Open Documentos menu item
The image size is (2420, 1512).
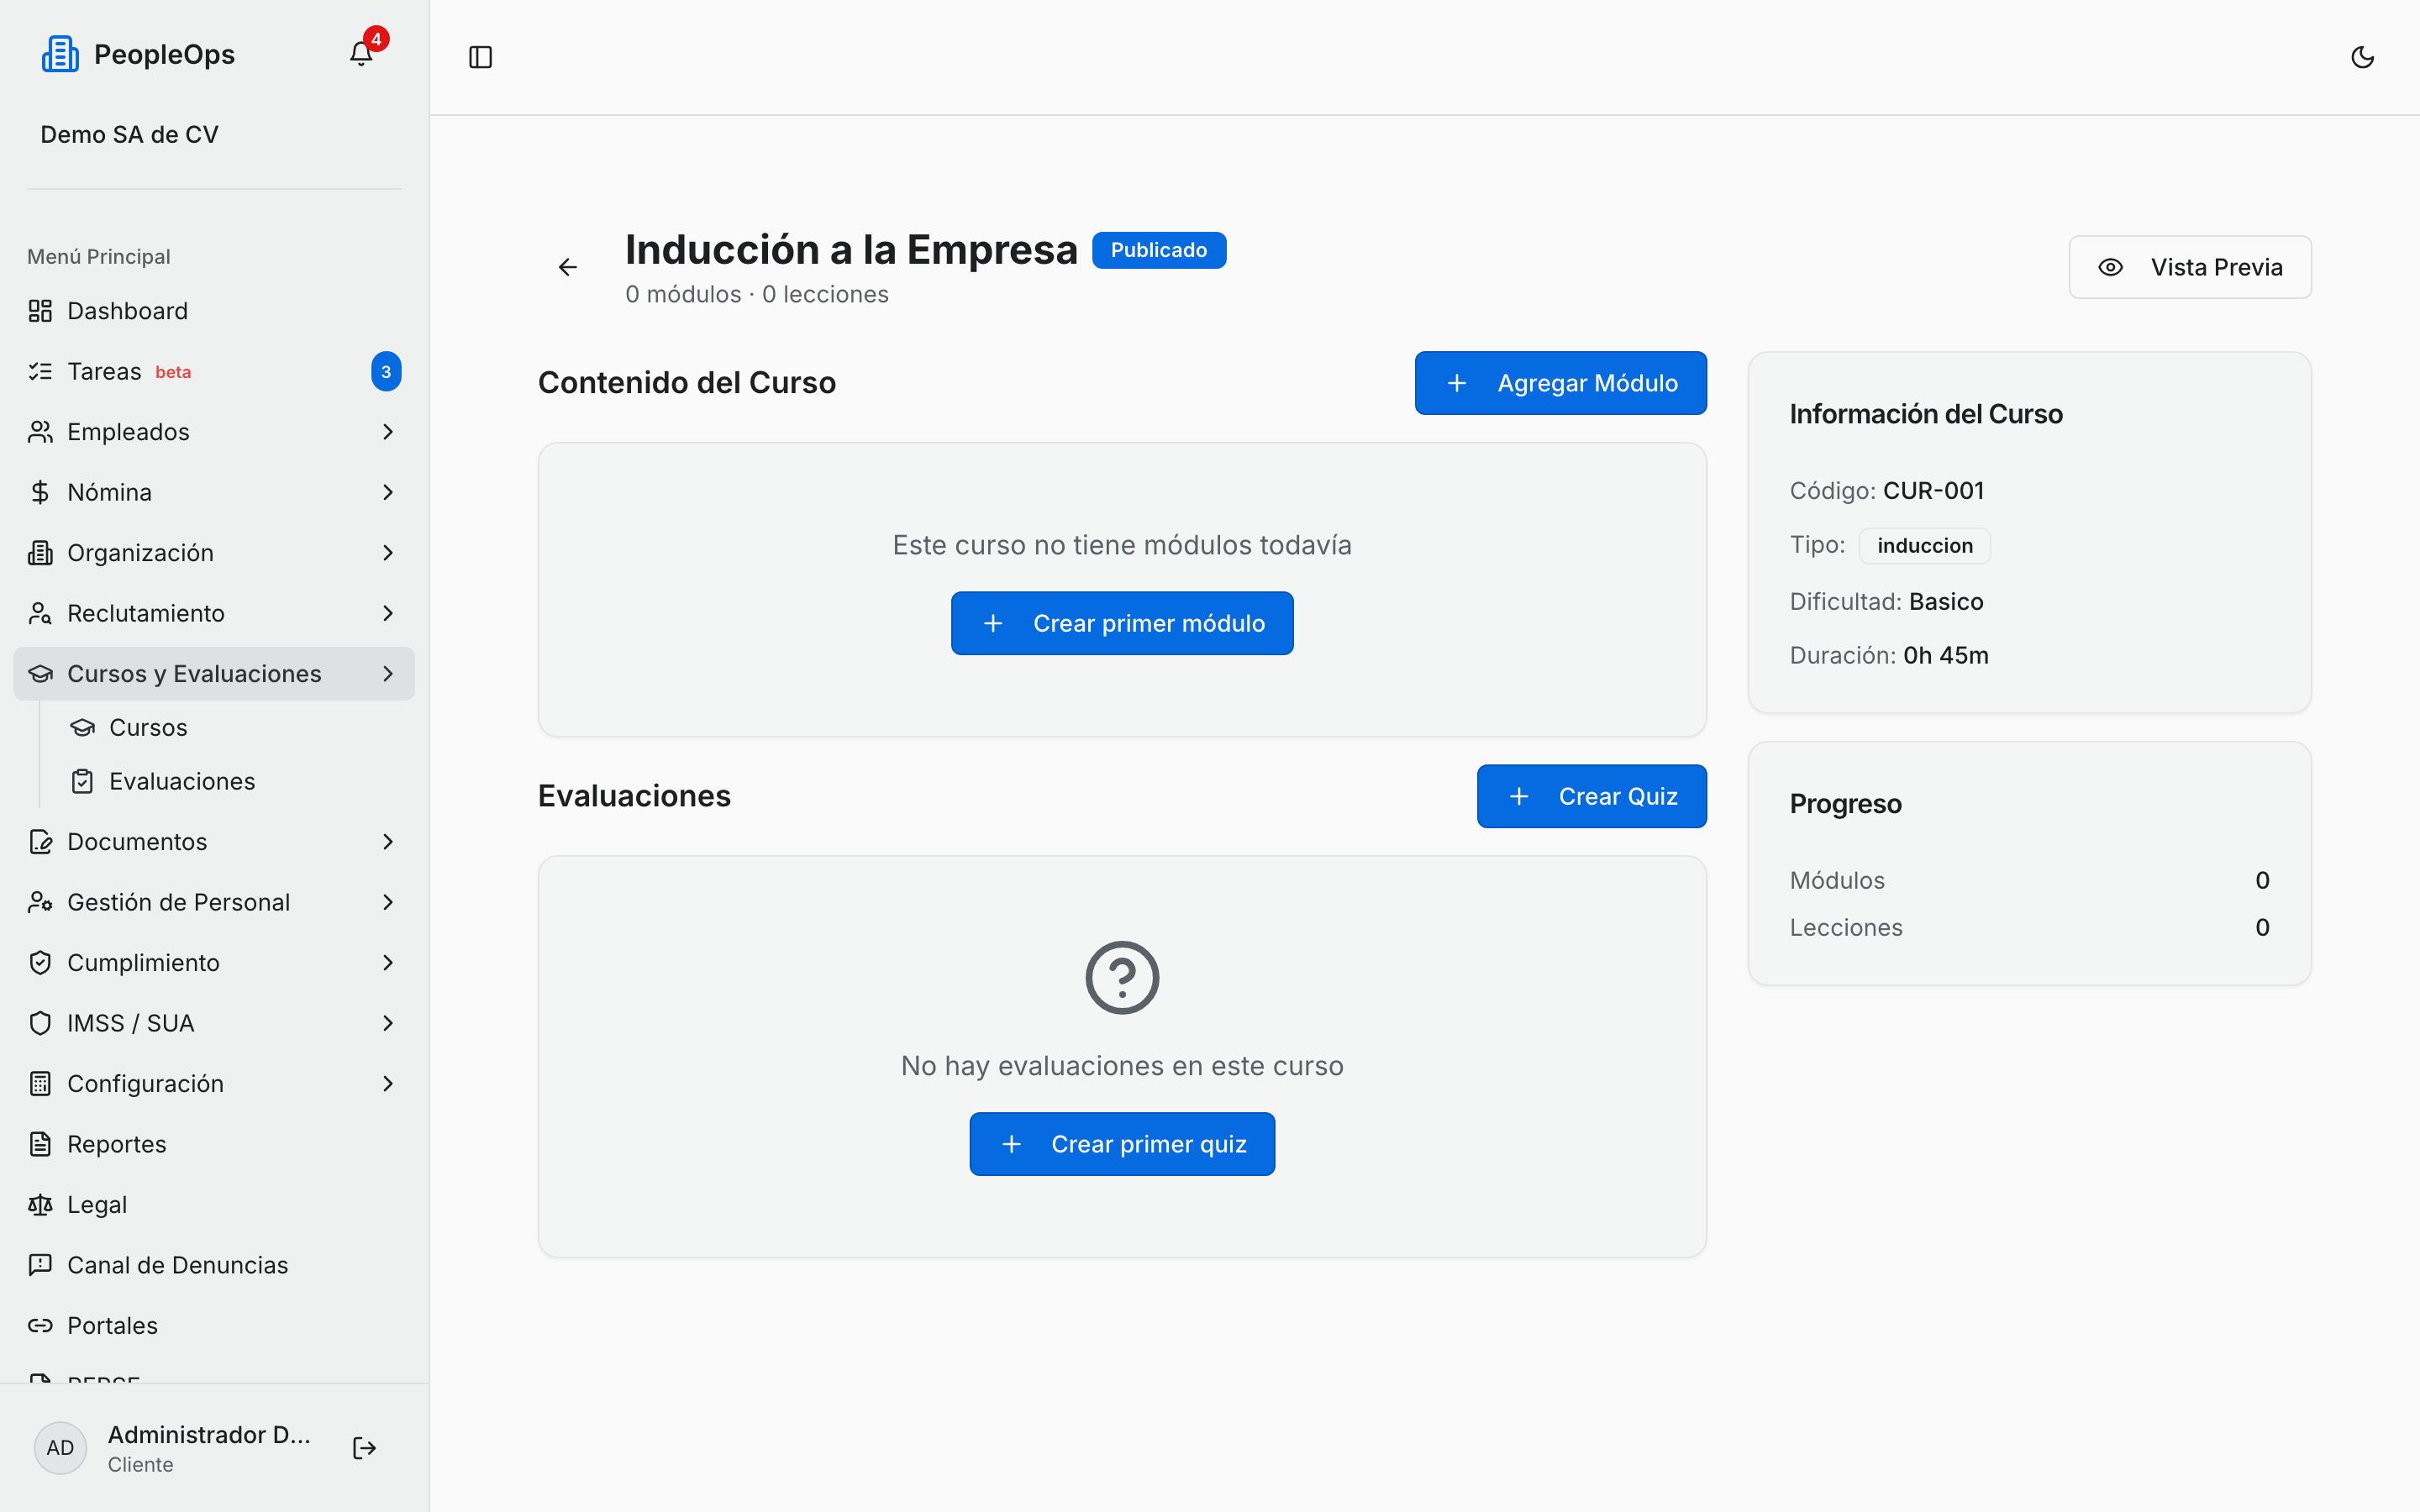coord(214,842)
